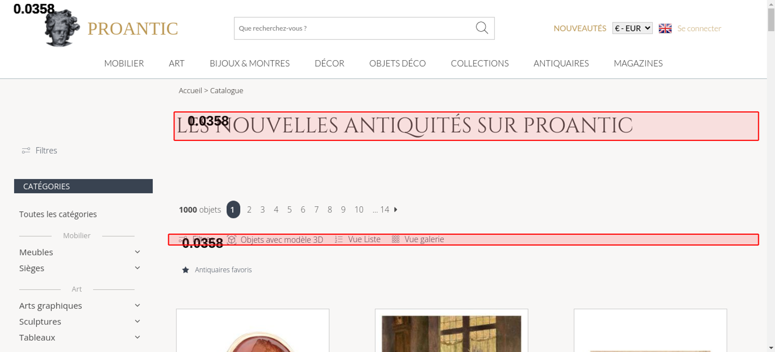Select Toutes les catégories
The width and height of the screenshot is (775, 352).
[58, 214]
